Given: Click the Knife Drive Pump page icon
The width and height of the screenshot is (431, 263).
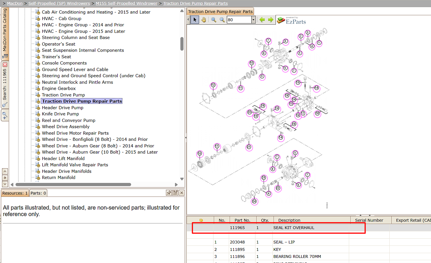Looking at the screenshot, I should [38, 114].
